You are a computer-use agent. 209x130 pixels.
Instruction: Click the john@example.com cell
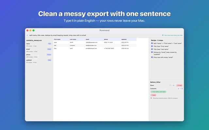(x=91, y=48)
